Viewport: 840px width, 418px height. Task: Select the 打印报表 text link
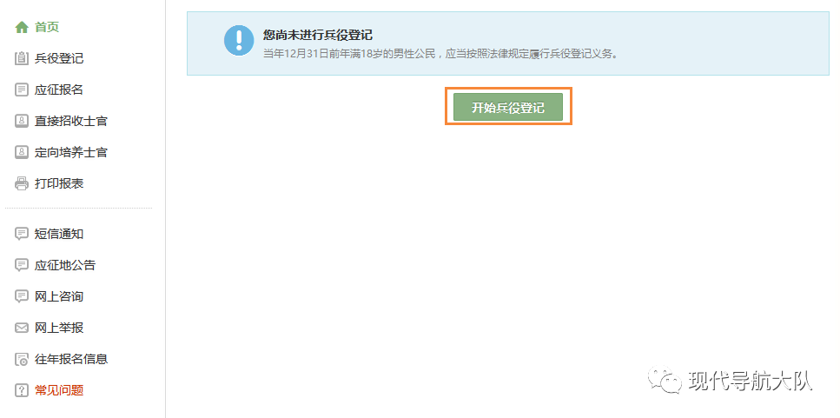point(59,184)
